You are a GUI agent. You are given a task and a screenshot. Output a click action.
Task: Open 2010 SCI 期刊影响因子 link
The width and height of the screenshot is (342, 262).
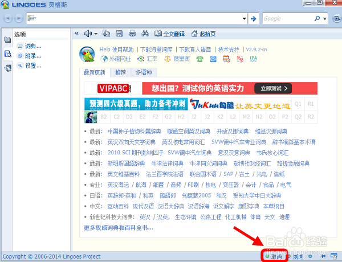point(136,153)
